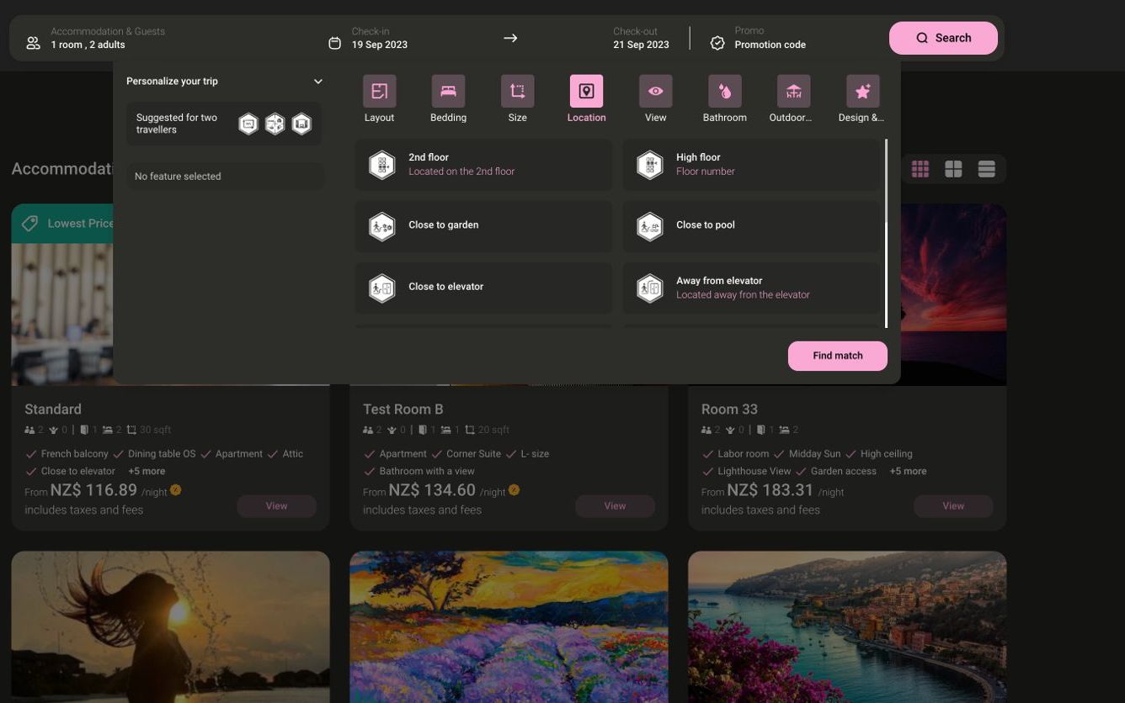Click View on the Test Room B card
This screenshot has height=703, width=1125.
coord(615,506)
